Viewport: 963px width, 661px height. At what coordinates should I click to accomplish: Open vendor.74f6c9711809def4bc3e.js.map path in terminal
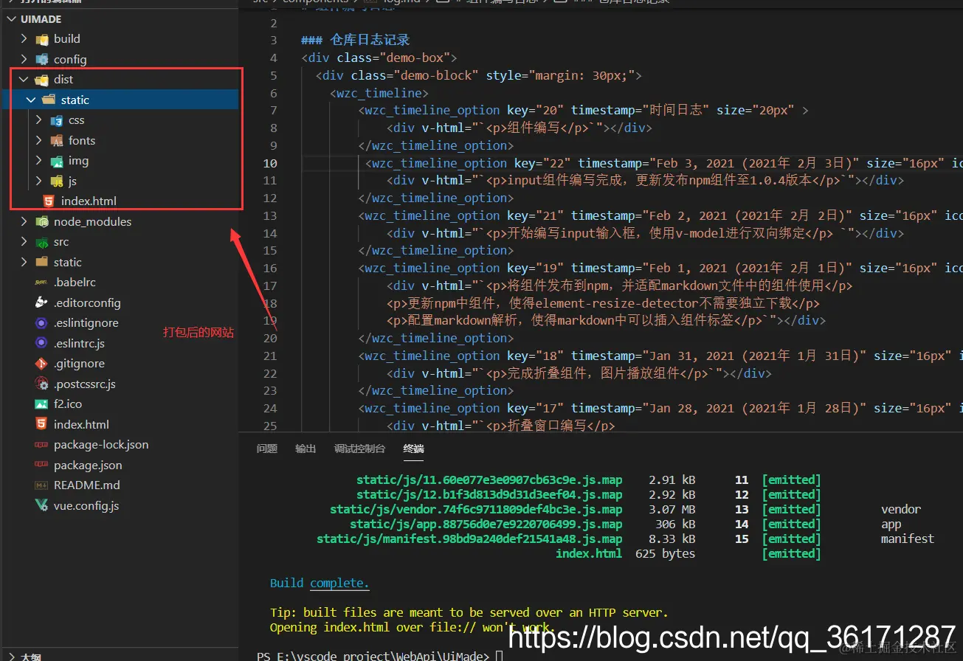[x=476, y=510]
